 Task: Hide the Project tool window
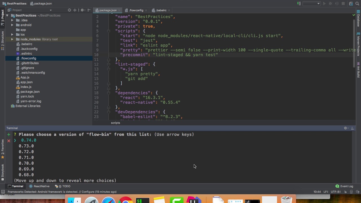coord(89,10)
